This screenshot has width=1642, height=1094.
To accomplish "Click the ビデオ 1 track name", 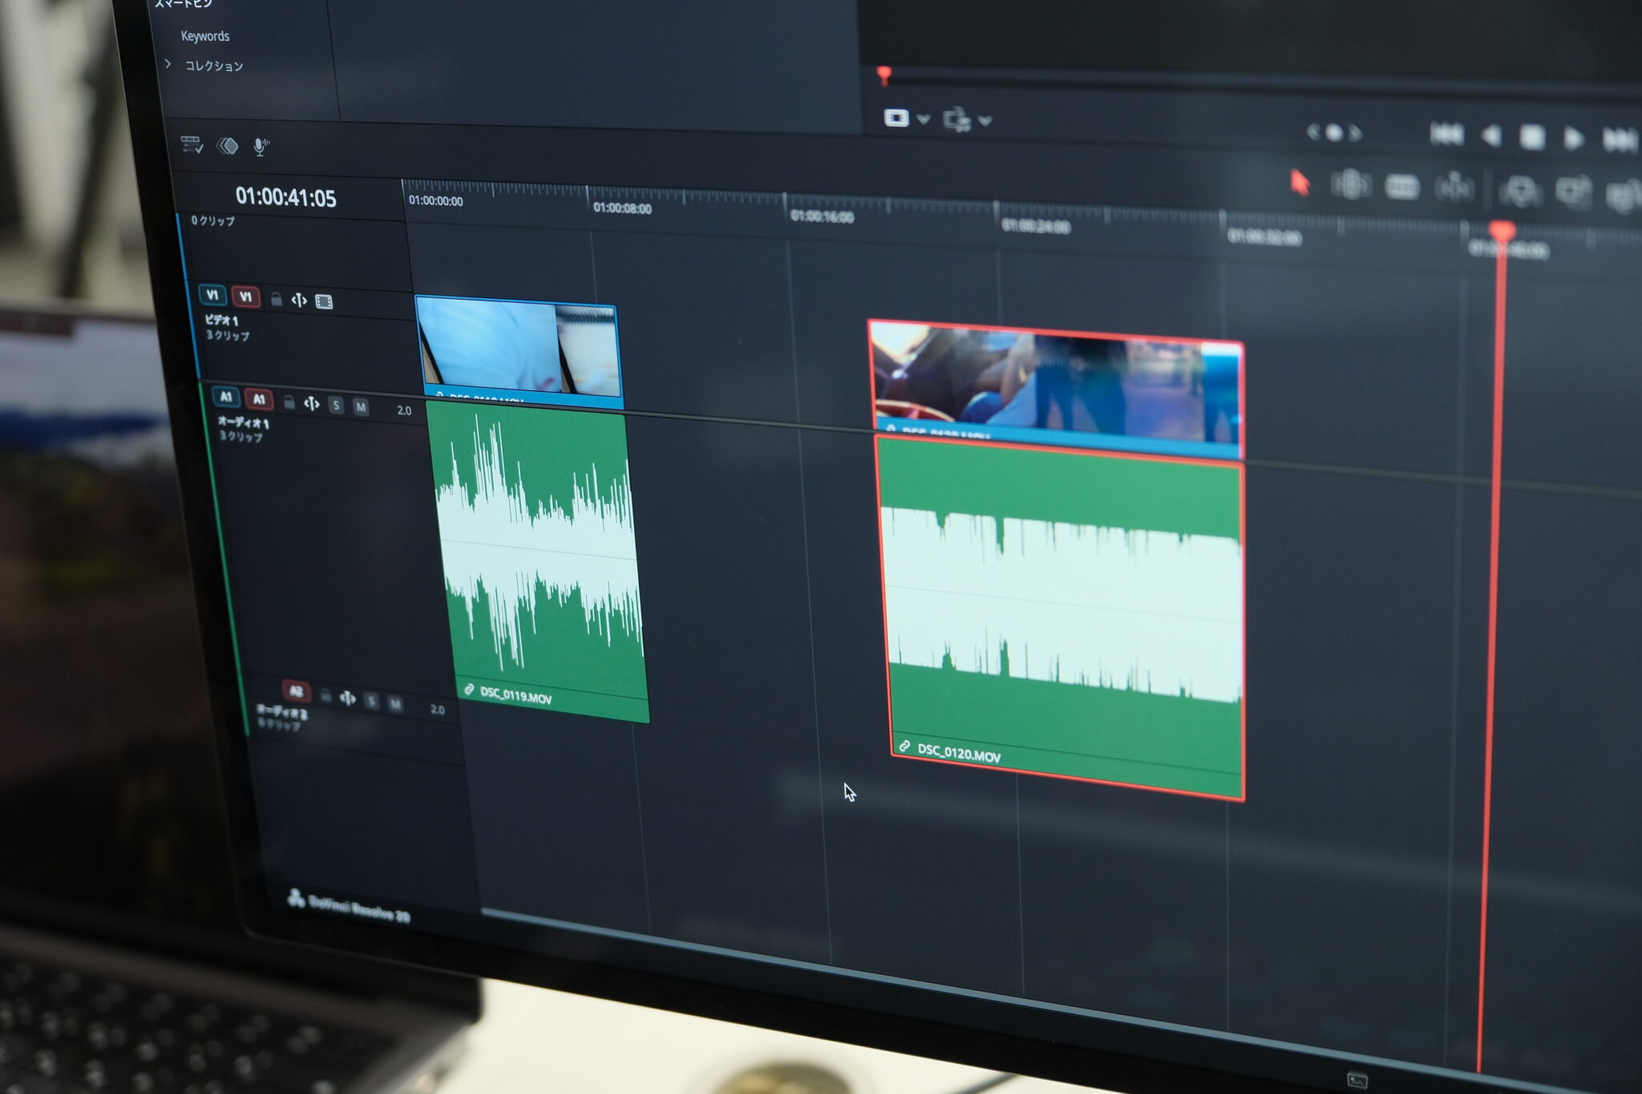I will coord(221,320).
